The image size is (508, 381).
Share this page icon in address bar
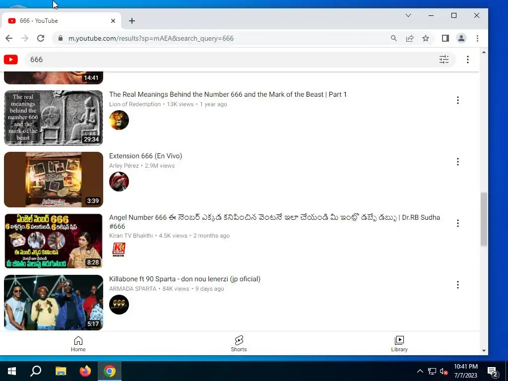tap(409, 38)
